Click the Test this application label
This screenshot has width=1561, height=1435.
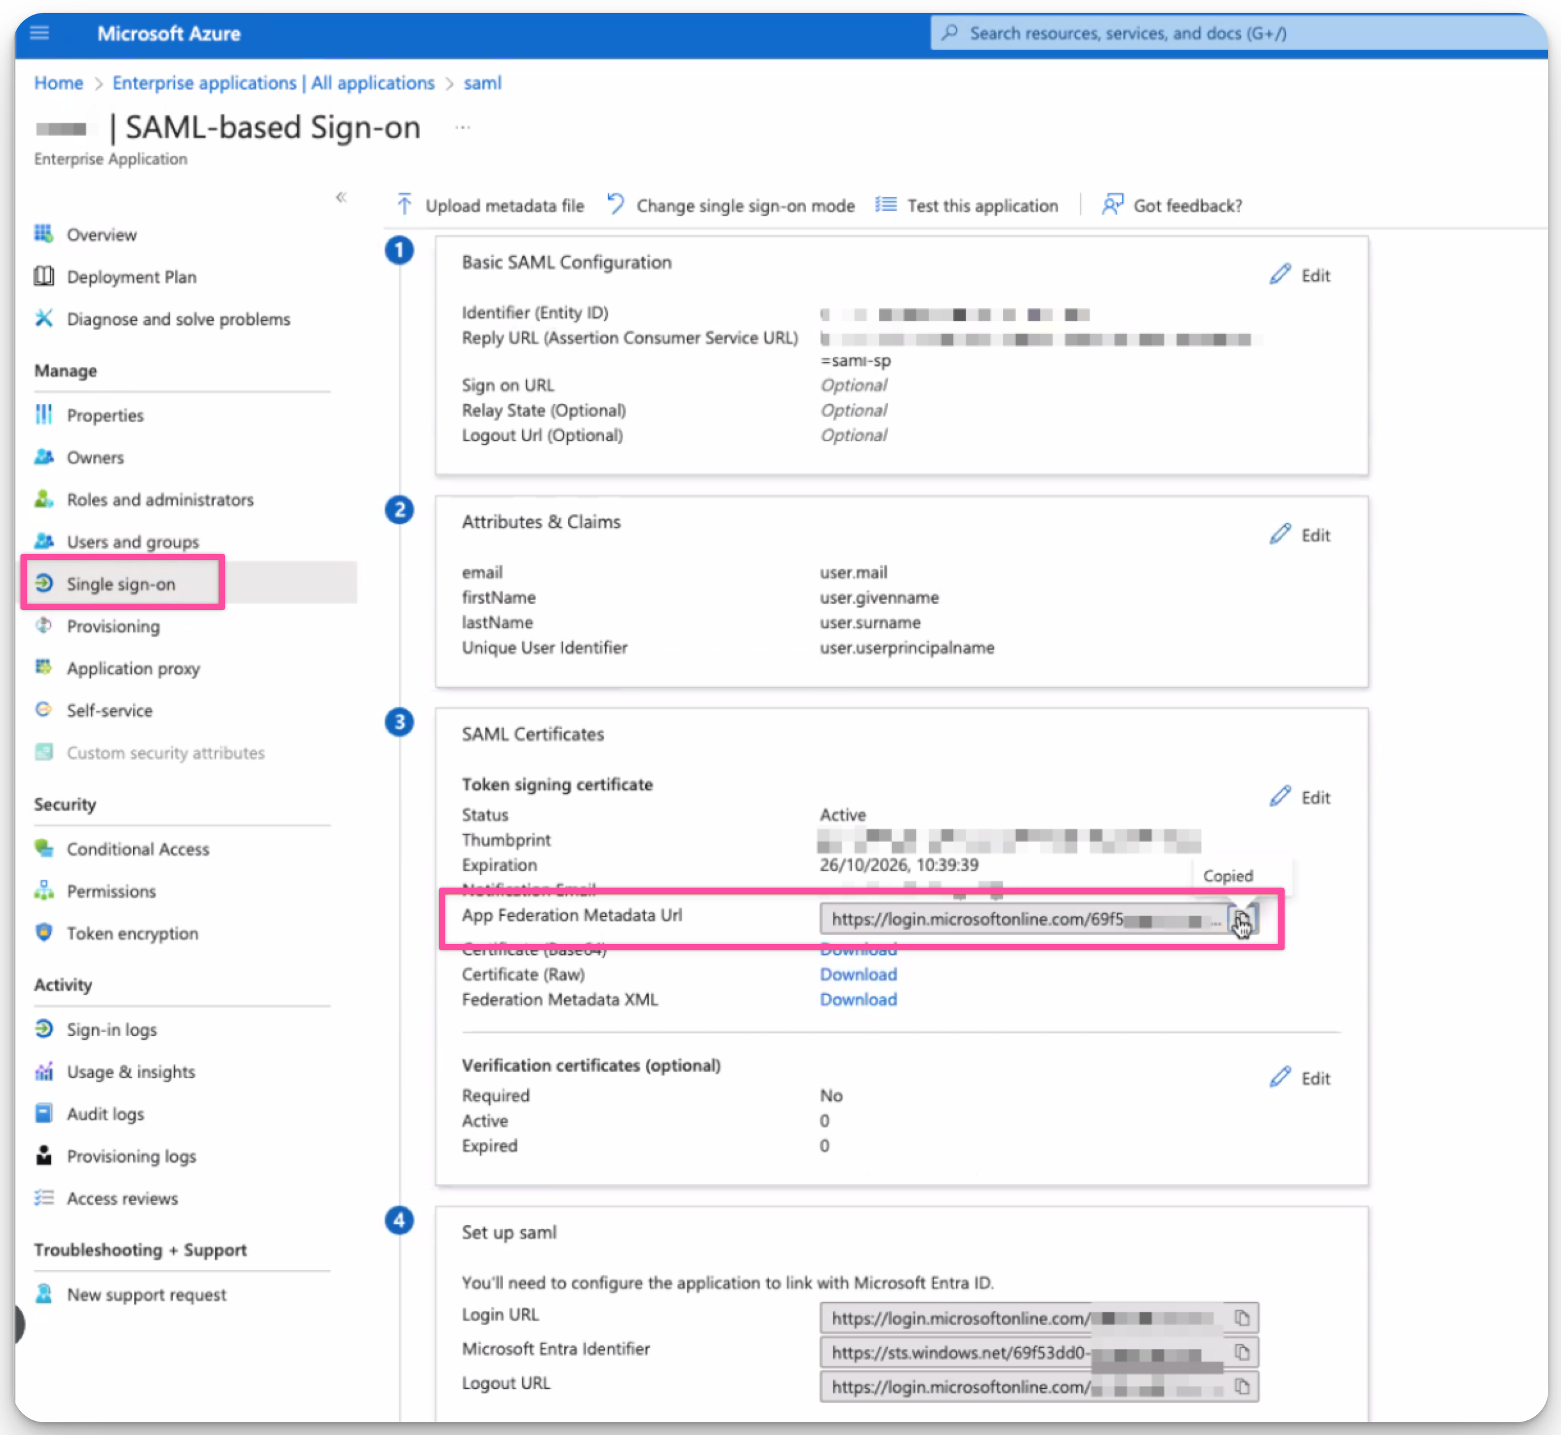coord(983,206)
